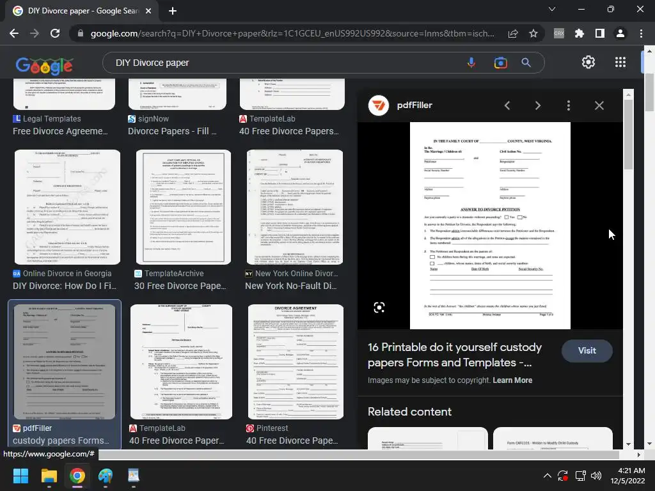This screenshot has height=491, width=655.
Task: Click the page vertical scrollbar thumb
Action: [649, 92]
